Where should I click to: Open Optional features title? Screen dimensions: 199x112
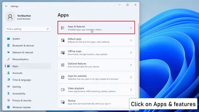[x=77, y=63]
